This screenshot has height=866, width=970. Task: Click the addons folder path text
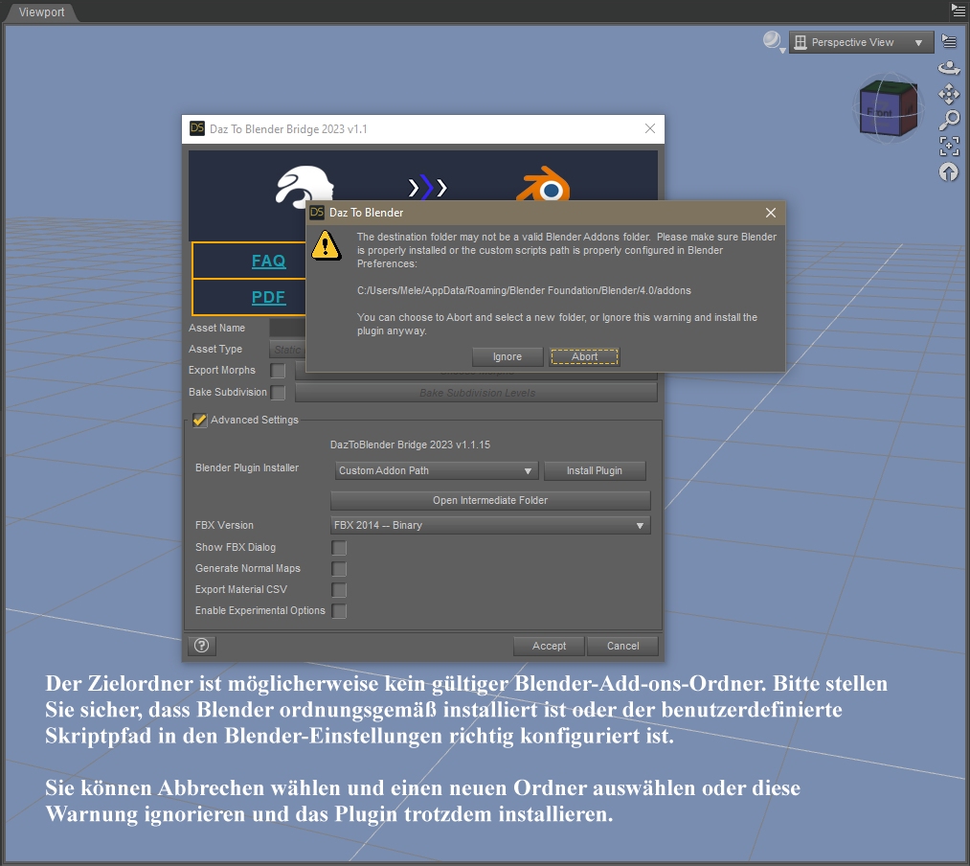point(524,290)
